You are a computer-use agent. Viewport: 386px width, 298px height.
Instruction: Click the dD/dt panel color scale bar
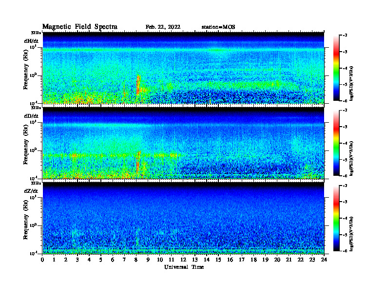pyautogui.click(x=336, y=143)
